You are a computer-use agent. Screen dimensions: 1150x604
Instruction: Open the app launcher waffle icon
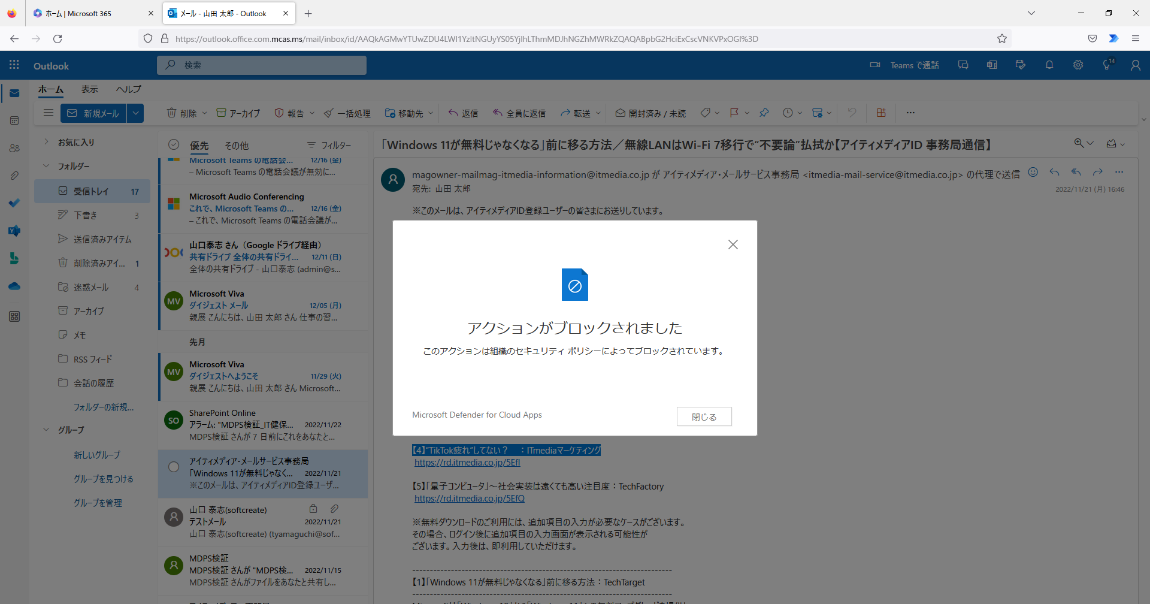pyautogui.click(x=14, y=65)
